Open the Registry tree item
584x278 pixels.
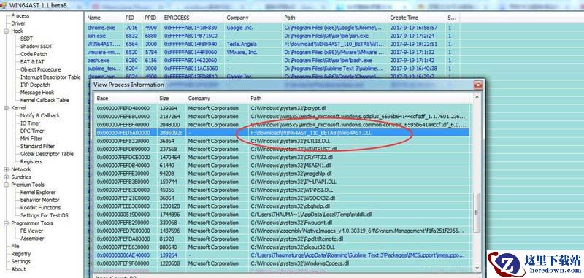pyautogui.click(x=21, y=254)
